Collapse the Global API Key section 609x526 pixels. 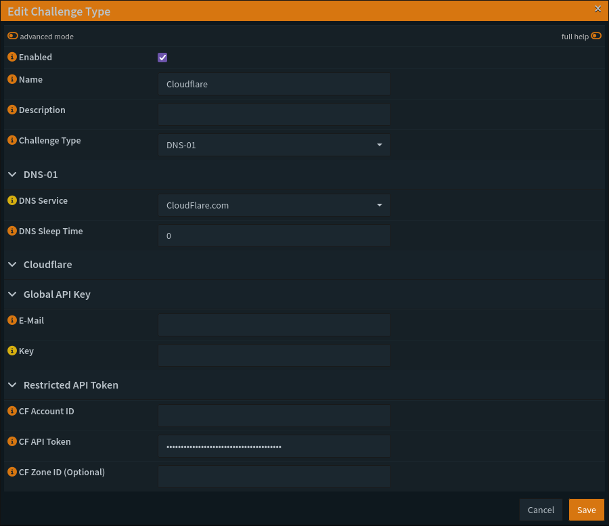coord(12,294)
